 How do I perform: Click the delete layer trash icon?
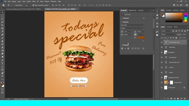(185, 99)
